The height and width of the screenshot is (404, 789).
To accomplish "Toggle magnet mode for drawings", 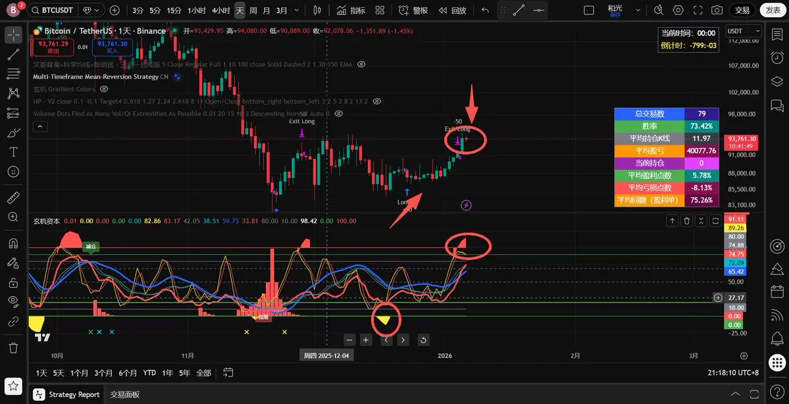I will click(x=14, y=243).
